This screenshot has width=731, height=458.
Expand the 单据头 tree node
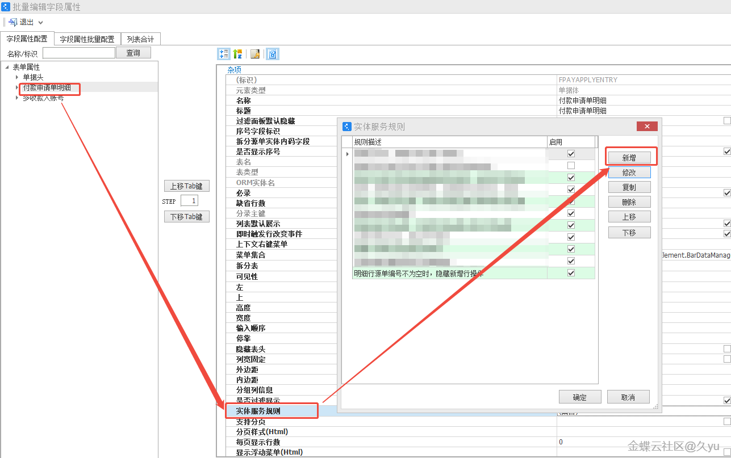click(x=17, y=77)
